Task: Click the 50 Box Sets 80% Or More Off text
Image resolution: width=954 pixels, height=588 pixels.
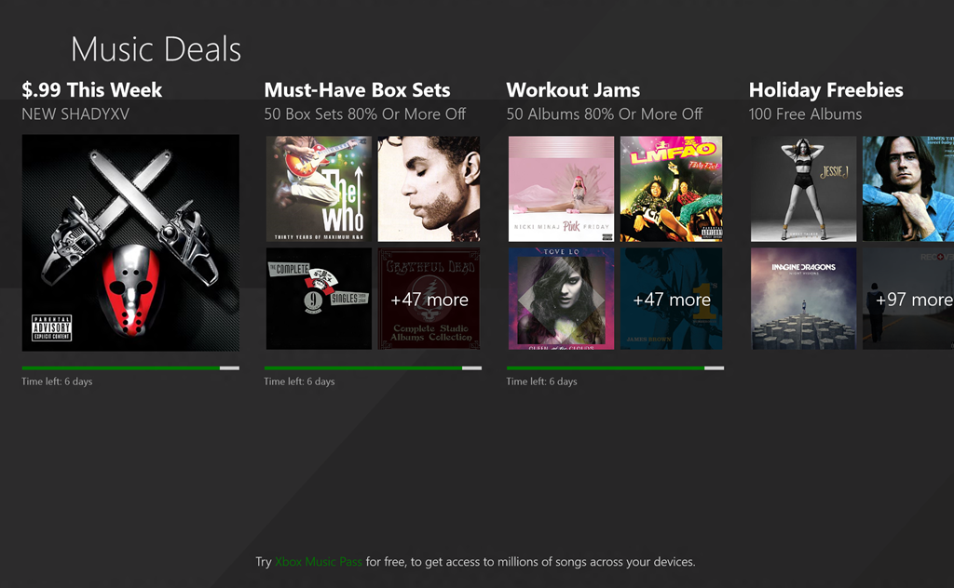Action: pyautogui.click(x=365, y=114)
